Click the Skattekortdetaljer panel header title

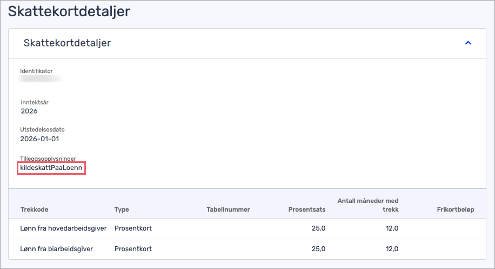pyautogui.click(x=67, y=43)
